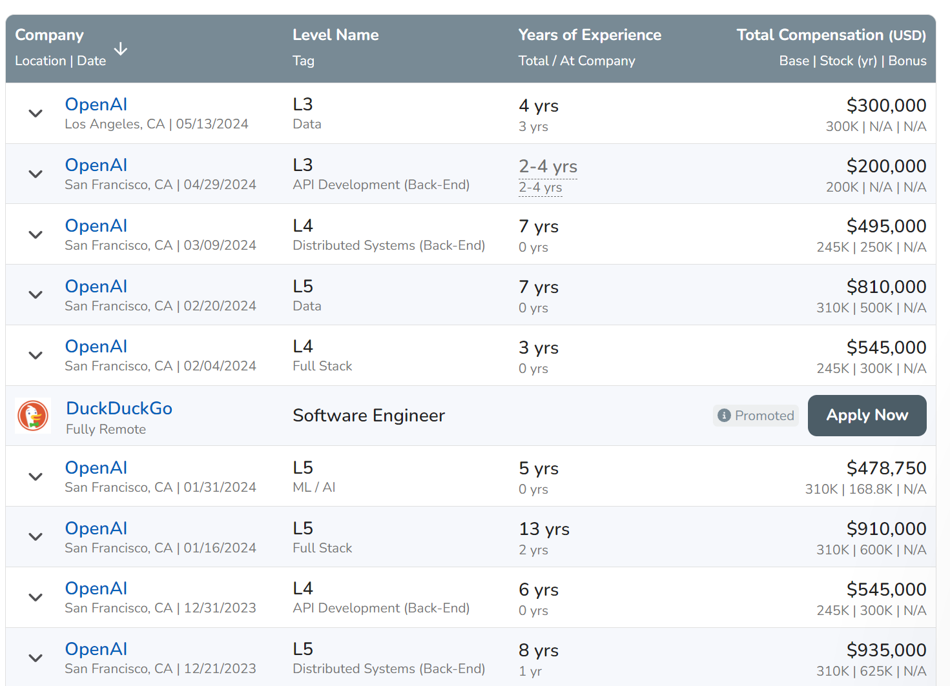Click the 8 yrs experience value
The height and width of the screenshot is (686, 950).
(x=539, y=651)
